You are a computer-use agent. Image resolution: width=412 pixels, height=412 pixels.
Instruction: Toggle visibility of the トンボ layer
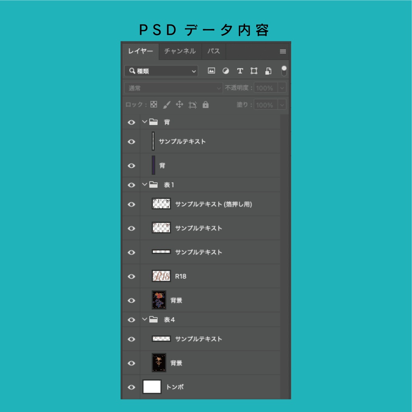tap(132, 387)
